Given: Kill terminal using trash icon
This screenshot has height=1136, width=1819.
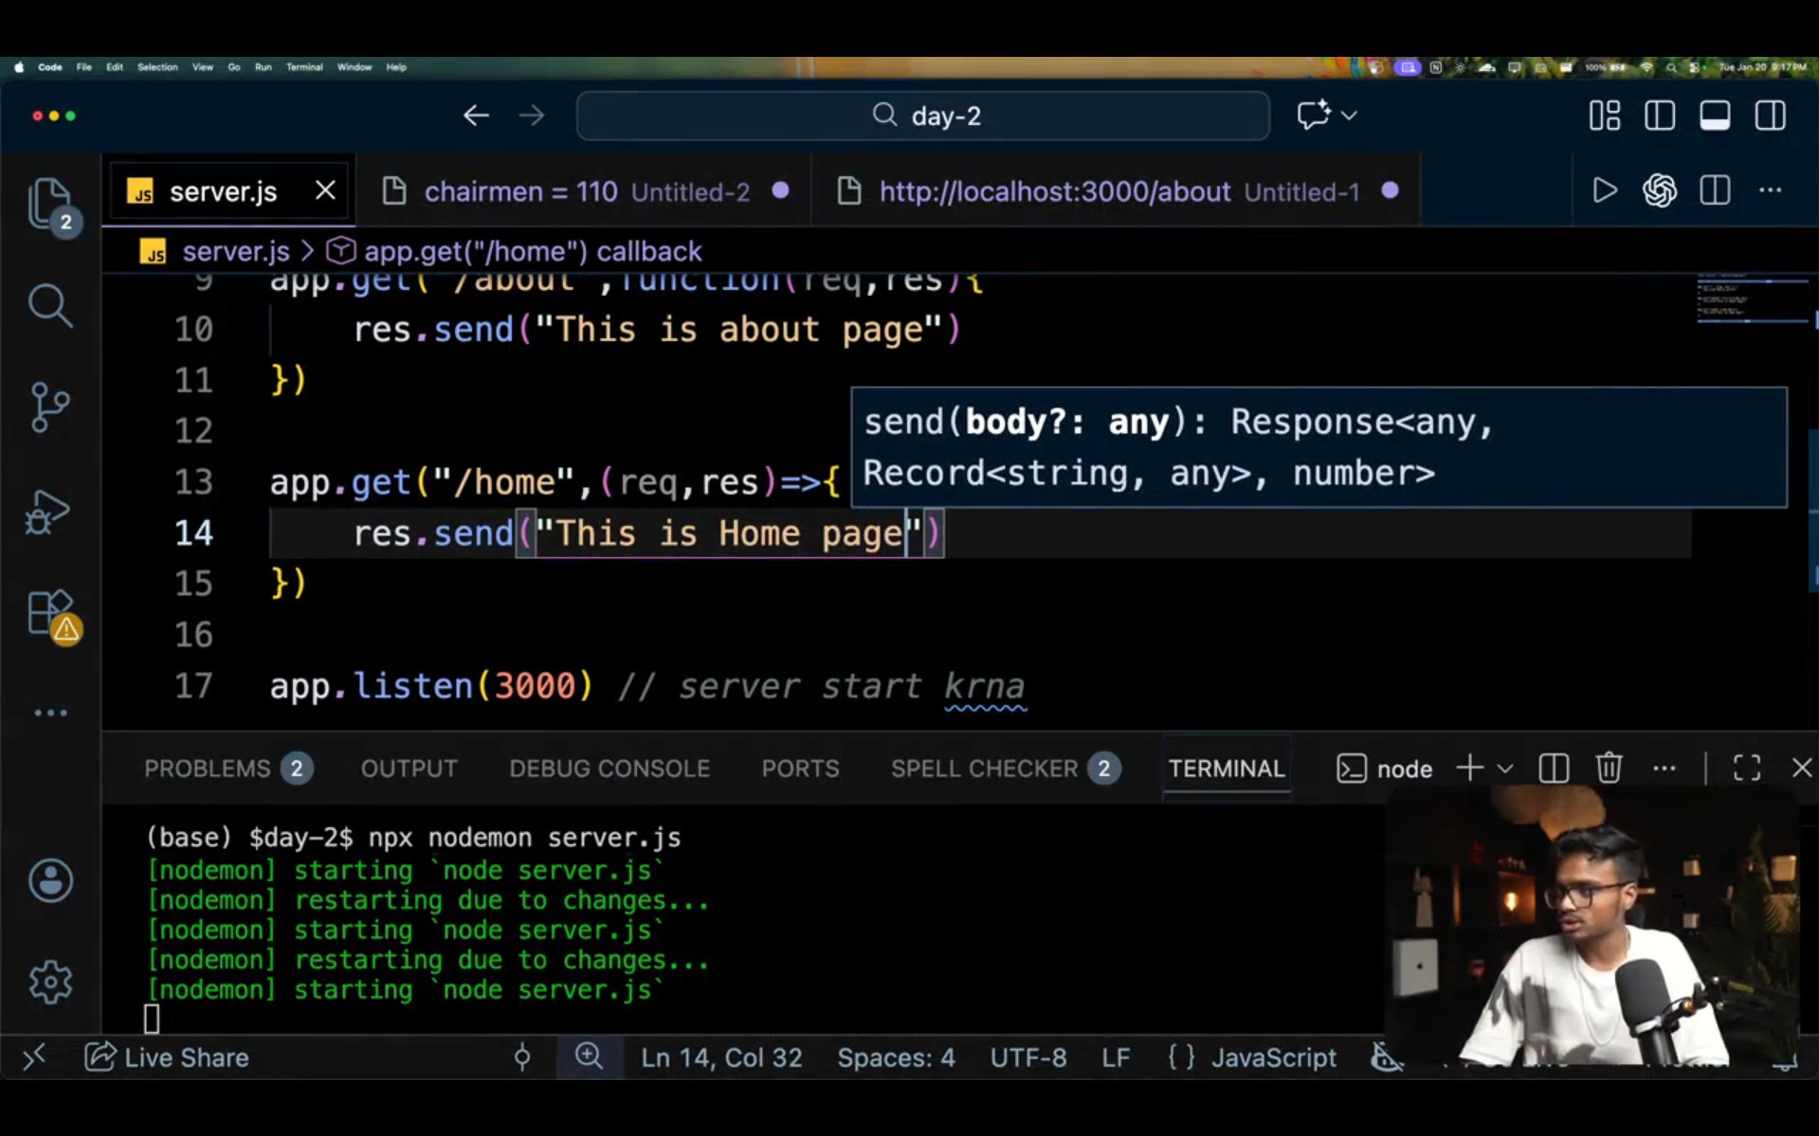Looking at the screenshot, I should pos(1609,768).
